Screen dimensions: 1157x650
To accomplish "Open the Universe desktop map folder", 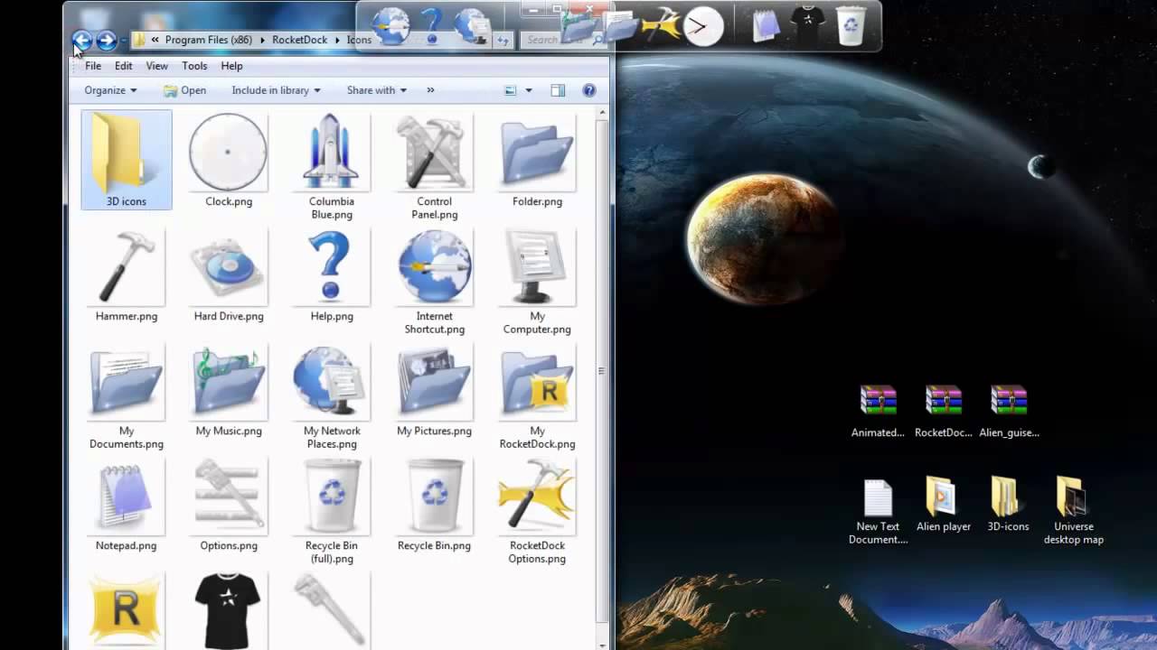I will click(1072, 497).
